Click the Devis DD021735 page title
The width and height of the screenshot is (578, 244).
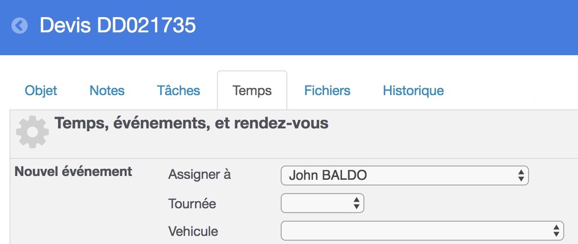118,25
